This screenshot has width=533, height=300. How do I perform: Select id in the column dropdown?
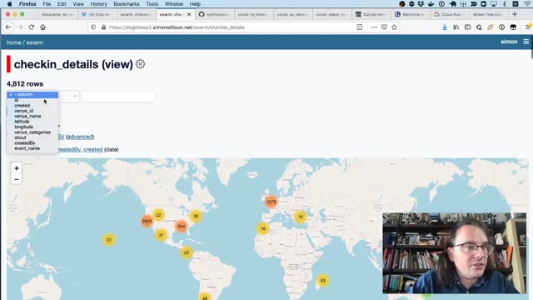[32, 100]
